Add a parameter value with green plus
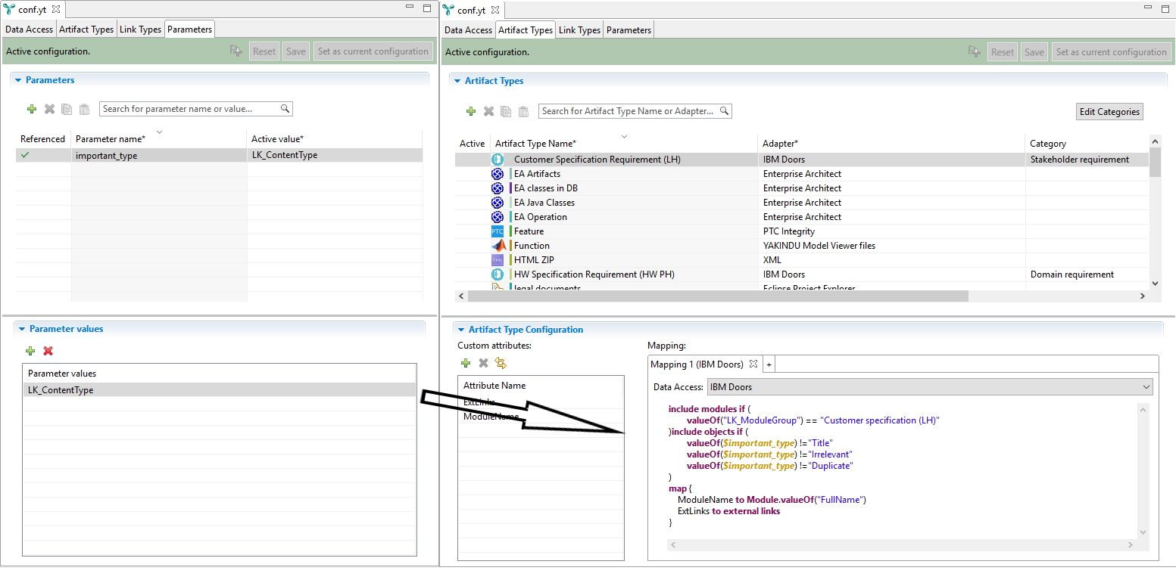The width and height of the screenshot is (1176, 583). (30, 351)
